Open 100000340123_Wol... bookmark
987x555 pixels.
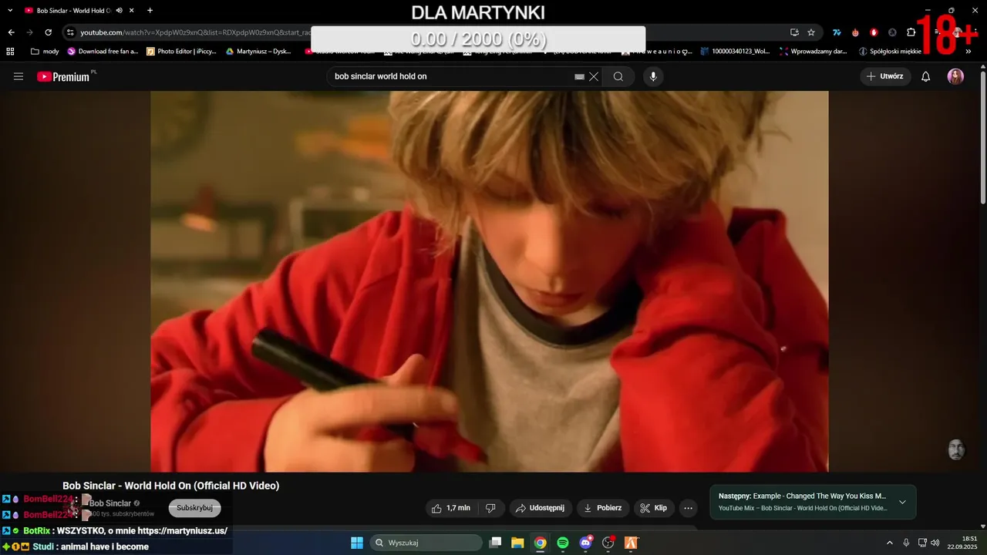pos(735,52)
